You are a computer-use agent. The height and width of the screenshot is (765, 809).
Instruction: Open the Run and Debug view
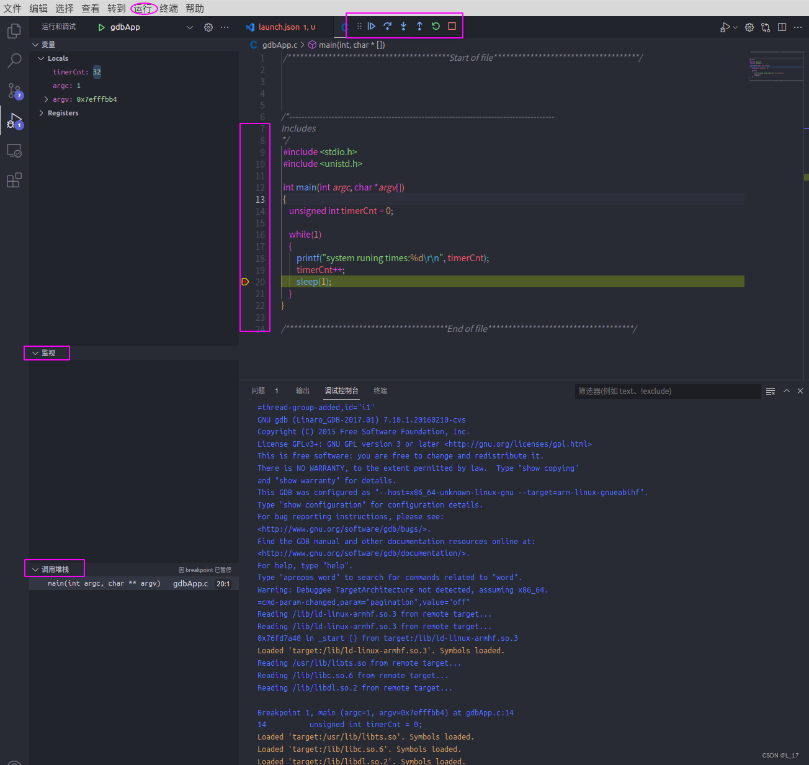tap(14, 121)
